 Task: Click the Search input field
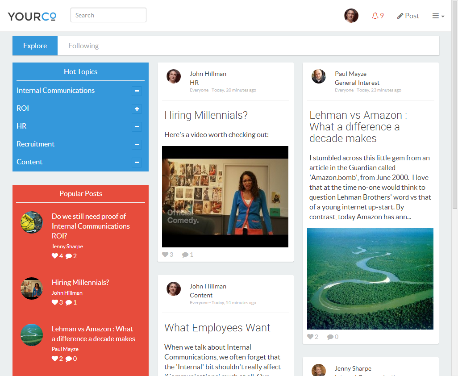(x=108, y=15)
